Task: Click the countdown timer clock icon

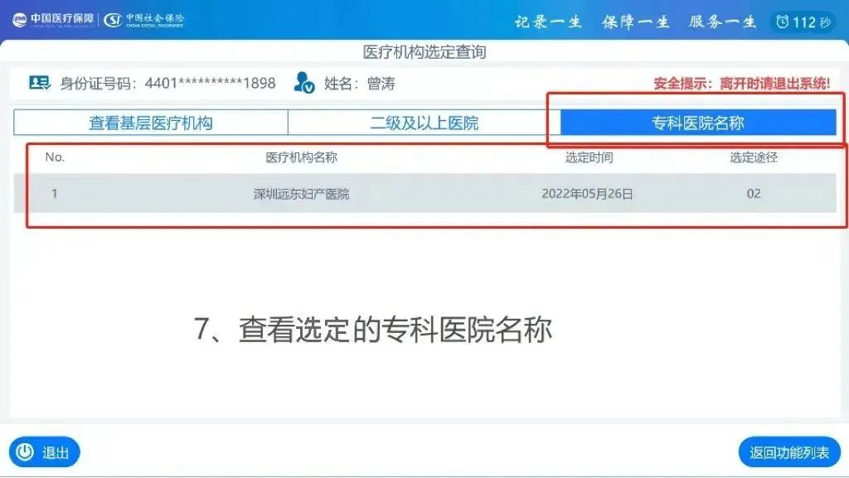Action: point(783,22)
